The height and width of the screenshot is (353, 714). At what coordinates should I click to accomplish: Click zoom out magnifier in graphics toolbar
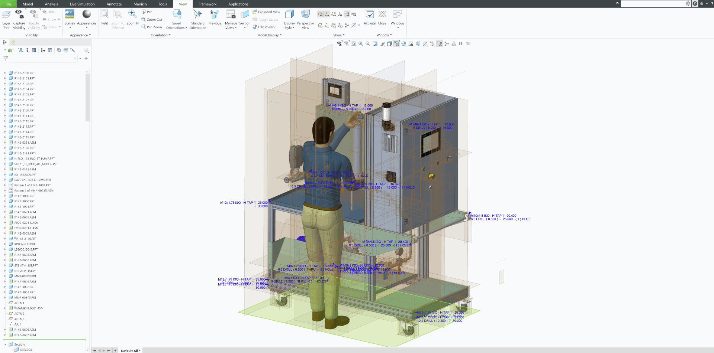pos(368,44)
